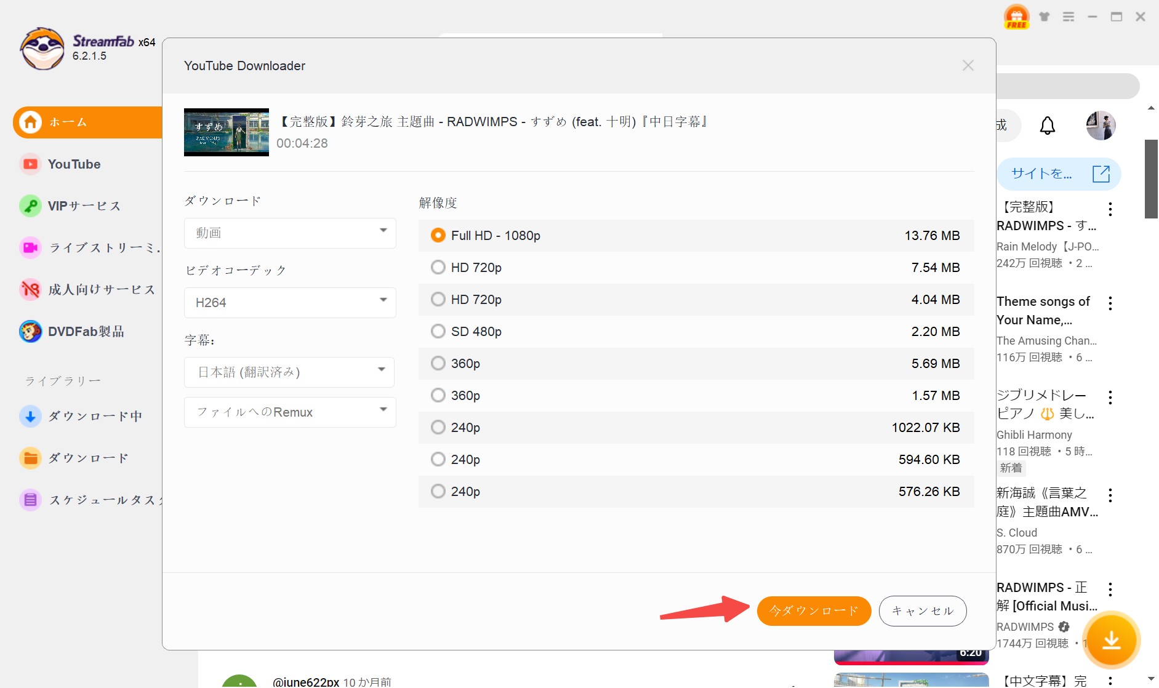This screenshot has height=688, width=1159.
Task: Select 240p 594.60 KB option
Action: pyautogui.click(x=696, y=460)
